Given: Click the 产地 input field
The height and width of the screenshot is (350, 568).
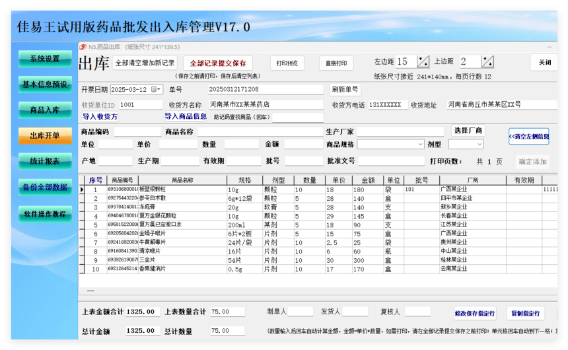Looking at the screenshot, I should click(115, 161).
